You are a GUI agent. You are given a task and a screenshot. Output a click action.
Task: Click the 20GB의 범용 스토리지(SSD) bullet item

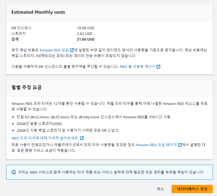point(40,123)
